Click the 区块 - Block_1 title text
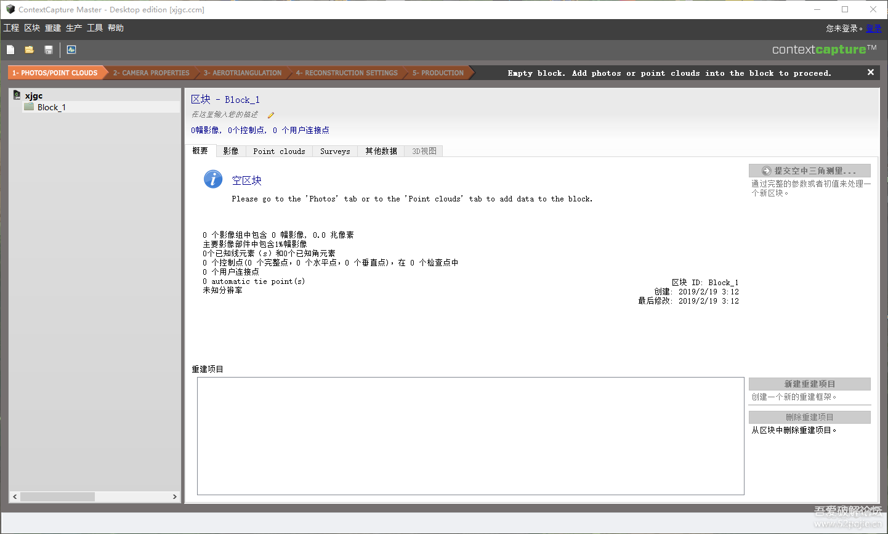 coord(225,100)
